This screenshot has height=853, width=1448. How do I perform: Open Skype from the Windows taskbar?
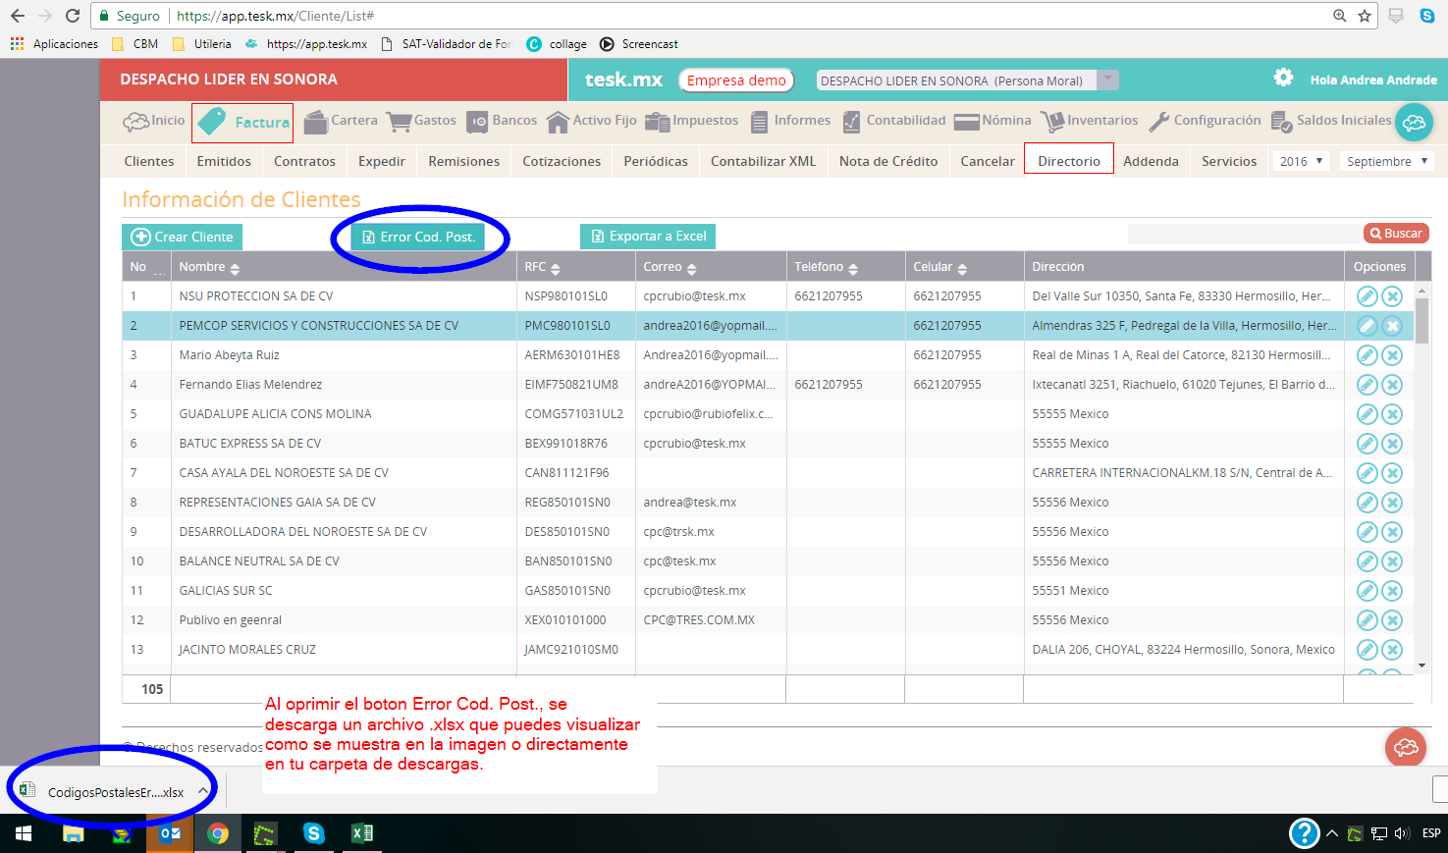(x=314, y=833)
